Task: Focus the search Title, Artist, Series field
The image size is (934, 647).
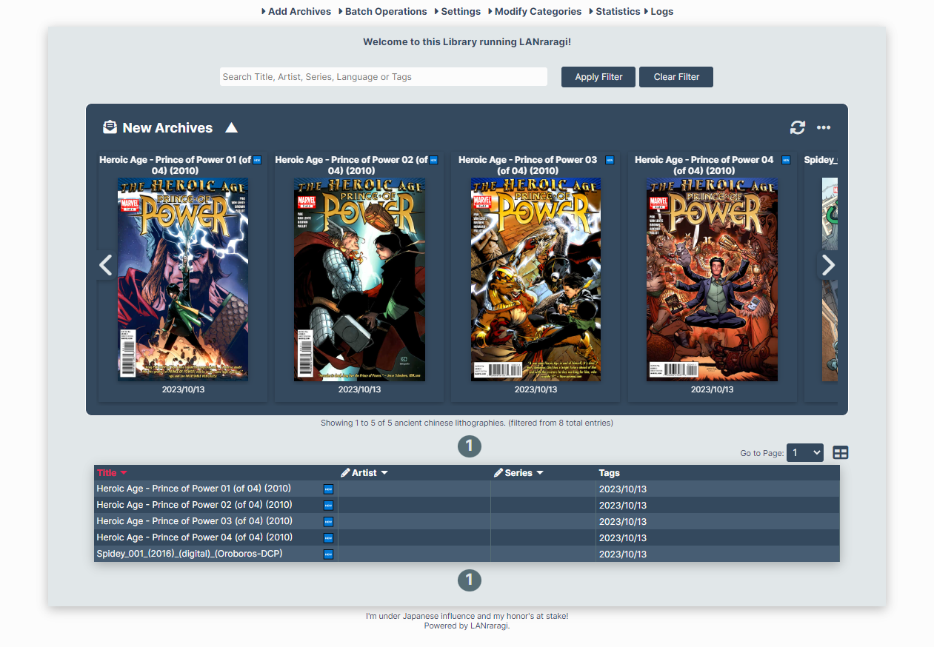Action: (x=384, y=77)
